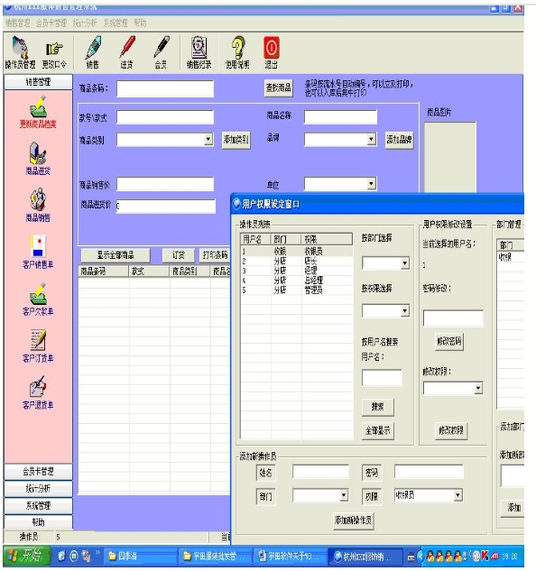This screenshot has height=571, width=536.
Task: Click the red 退出 power icon
Action: pos(271,48)
